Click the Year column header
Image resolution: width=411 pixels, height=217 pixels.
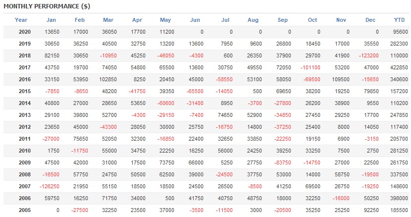(x=21, y=20)
